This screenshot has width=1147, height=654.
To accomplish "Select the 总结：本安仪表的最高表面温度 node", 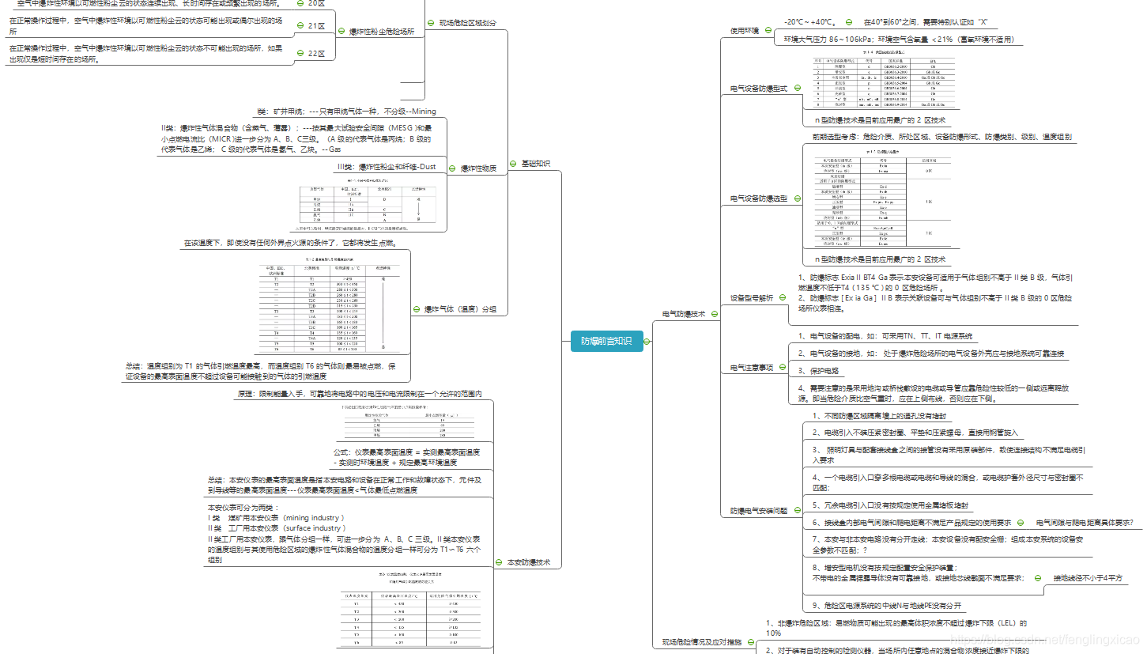I will point(345,485).
